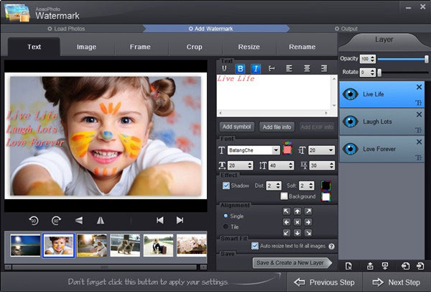Adjust the shadow Dist stepper

click(278, 186)
